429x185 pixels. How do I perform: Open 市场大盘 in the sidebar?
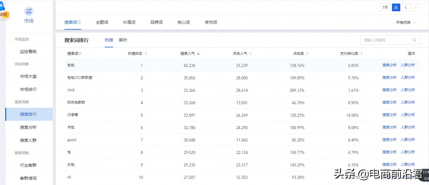click(28, 76)
